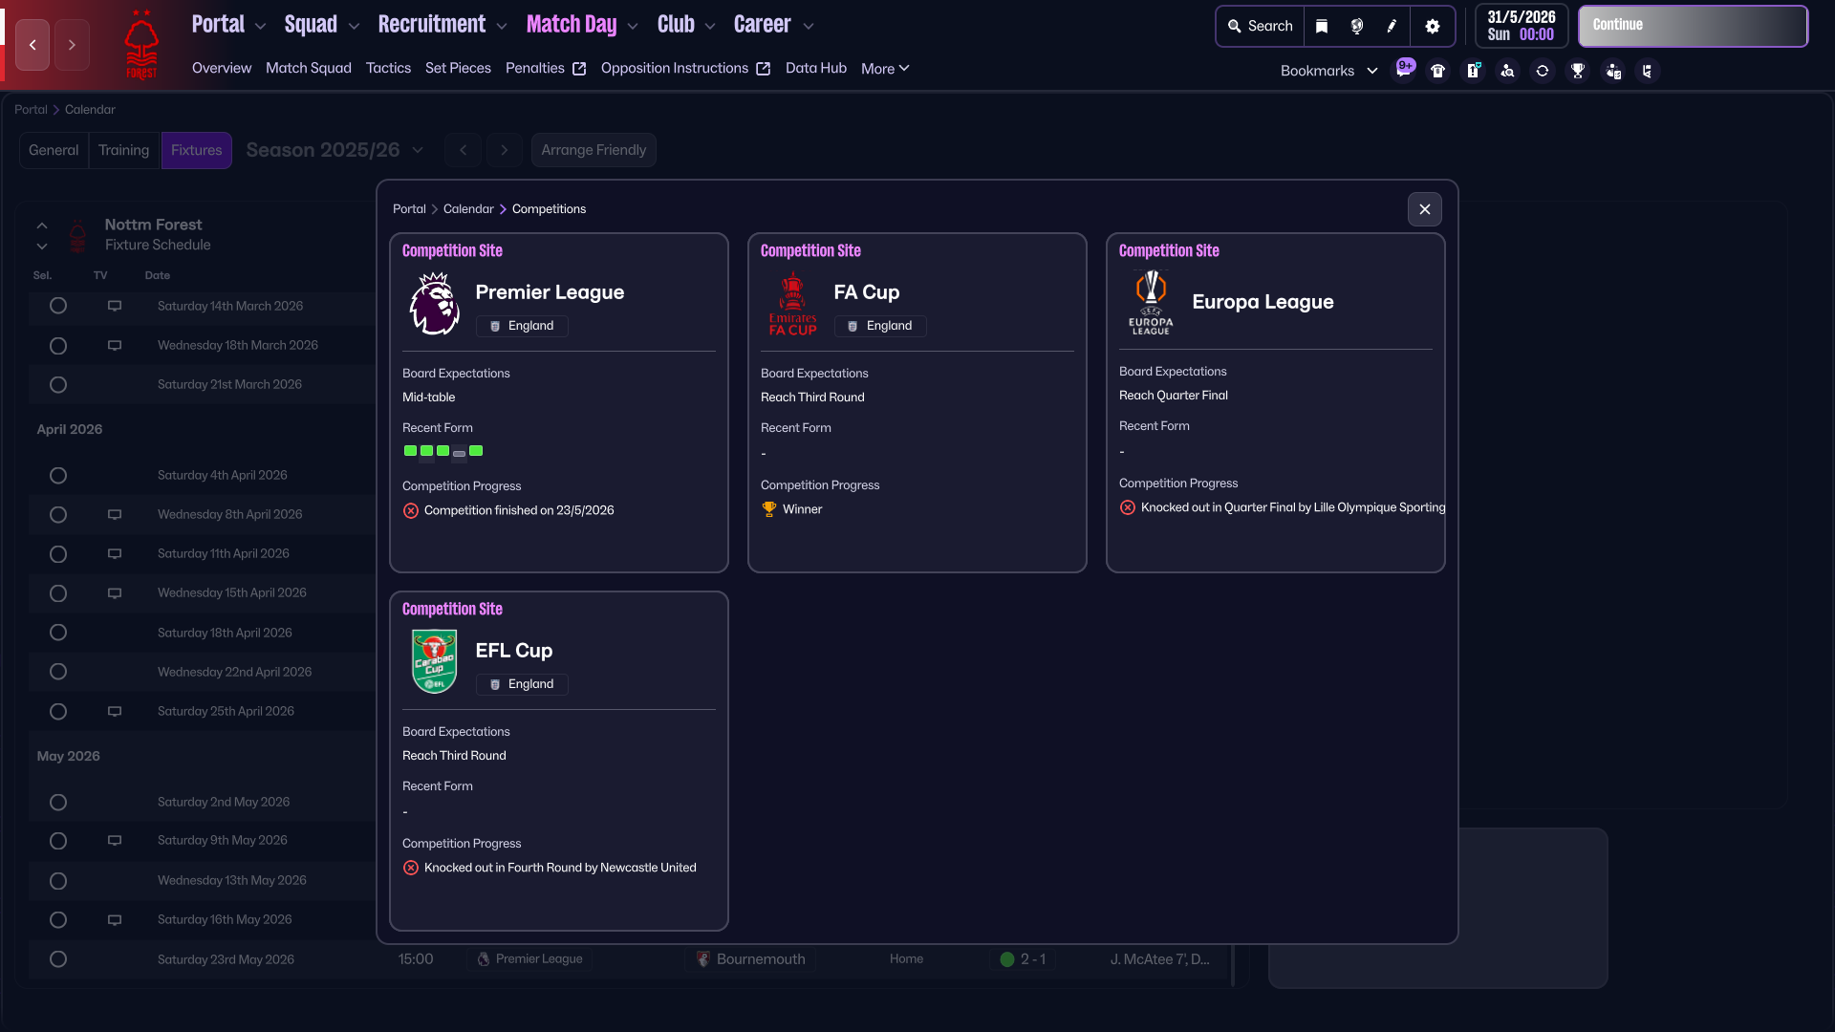Click the player search scouting icon
This screenshot has height=1032, width=1835.
point(1507,71)
